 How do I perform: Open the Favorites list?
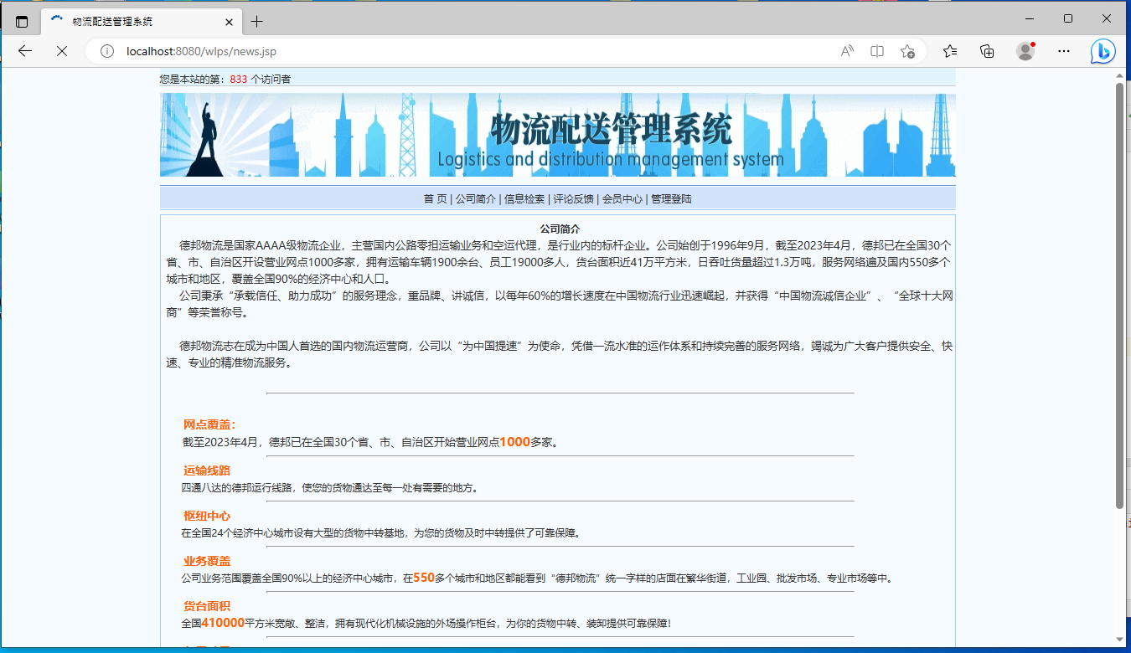coord(950,51)
